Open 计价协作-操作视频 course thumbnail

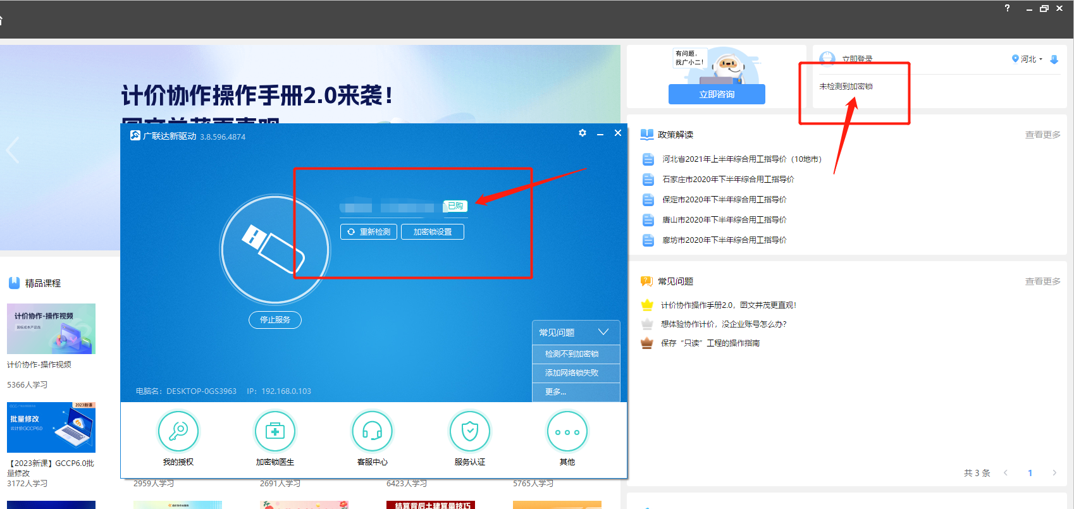(x=51, y=329)
